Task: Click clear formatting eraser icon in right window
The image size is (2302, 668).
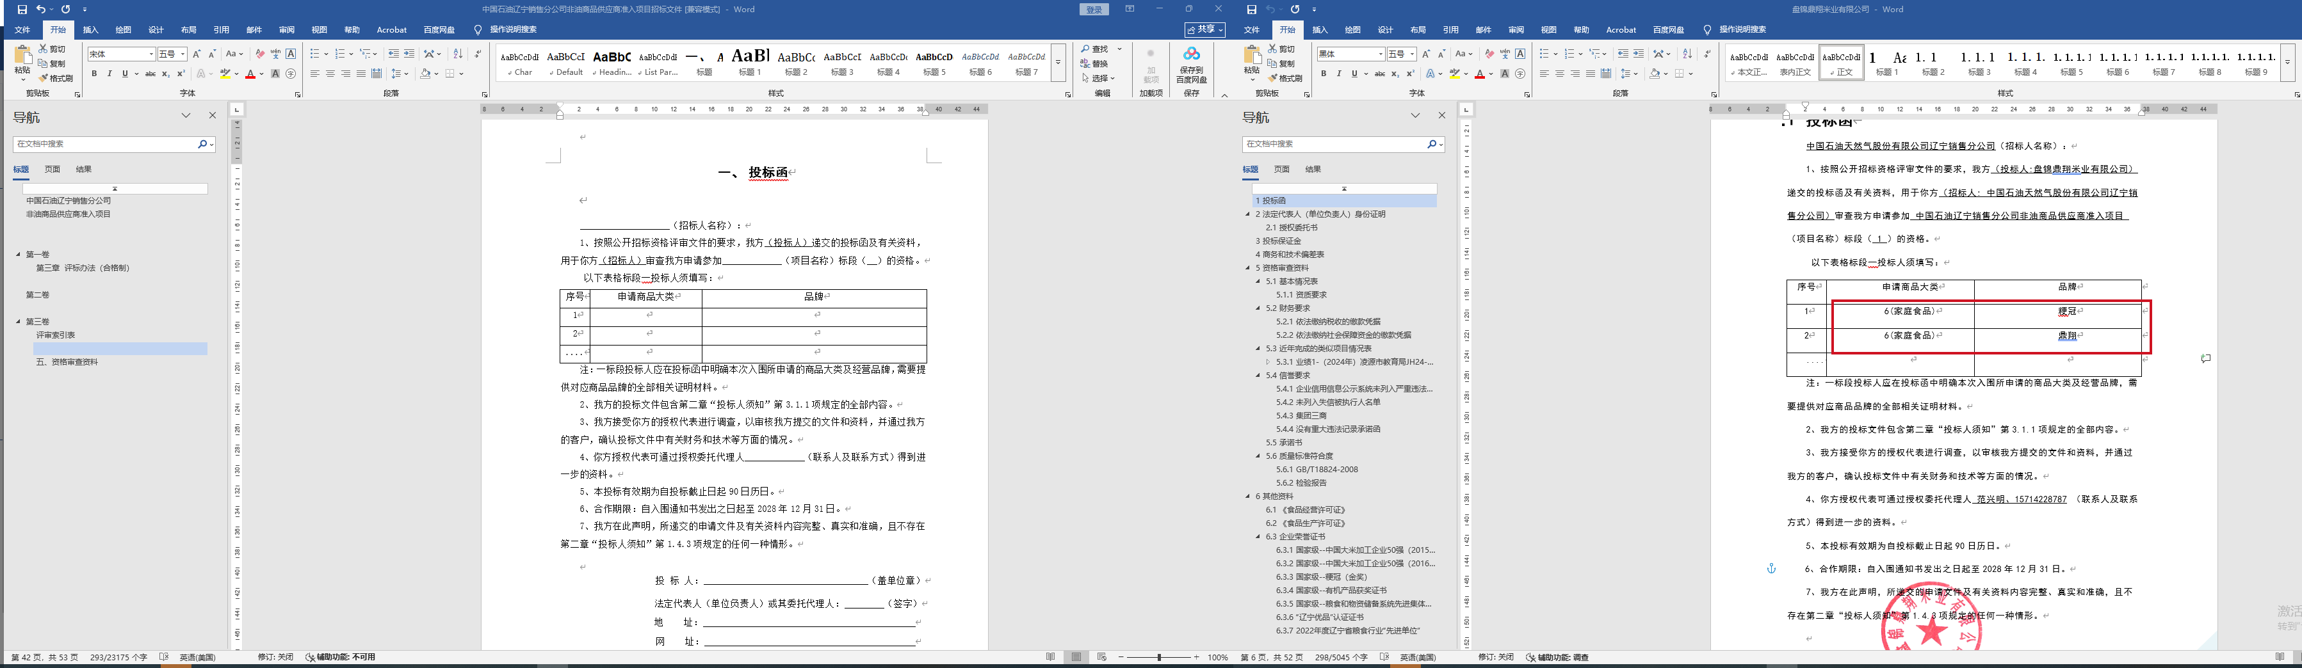Action: click(x=1488, y=54)
